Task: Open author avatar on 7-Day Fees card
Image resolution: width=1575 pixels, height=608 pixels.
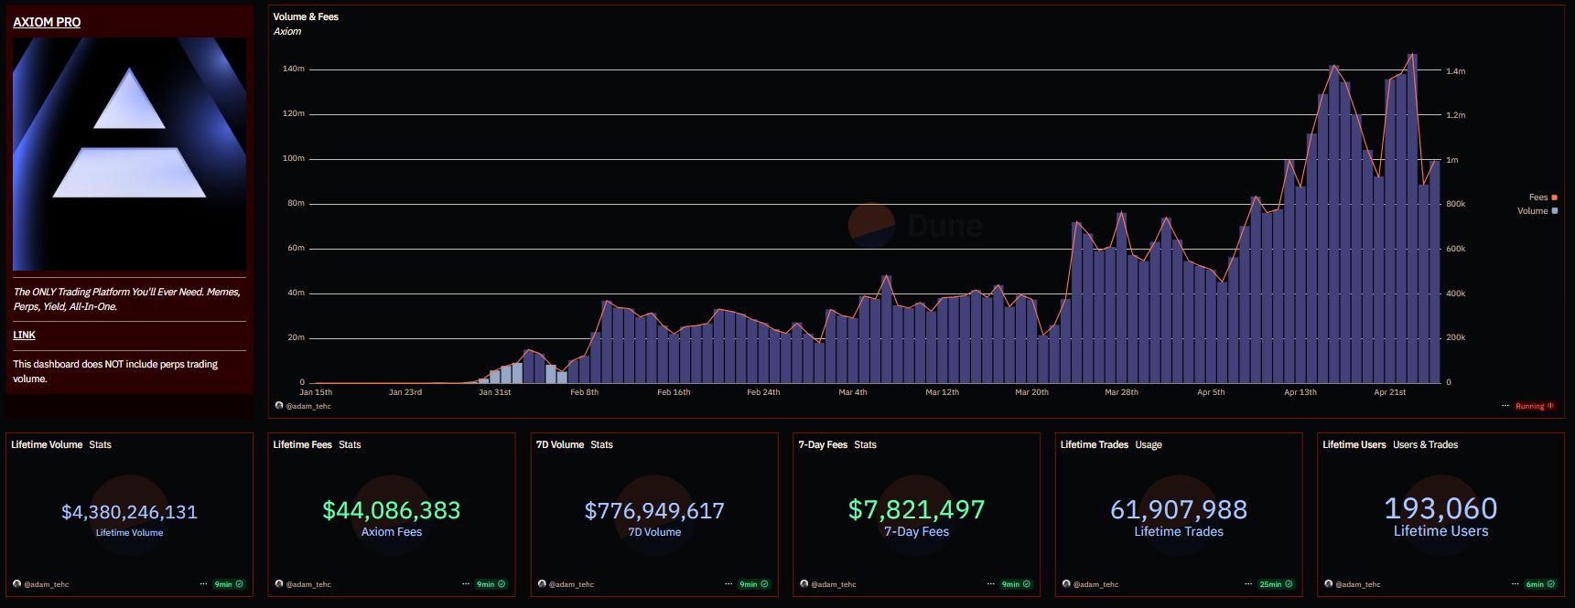Action: tap(804, 584)
